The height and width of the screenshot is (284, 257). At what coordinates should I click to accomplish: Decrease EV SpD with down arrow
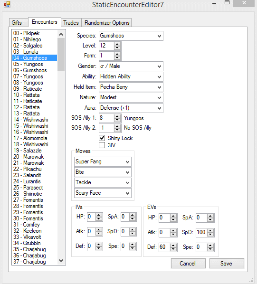coord(210,235)
